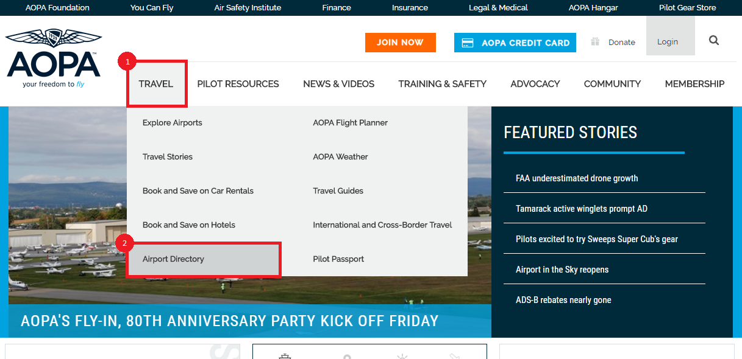Go to Pilot Gear Store link

coord(688,8)
